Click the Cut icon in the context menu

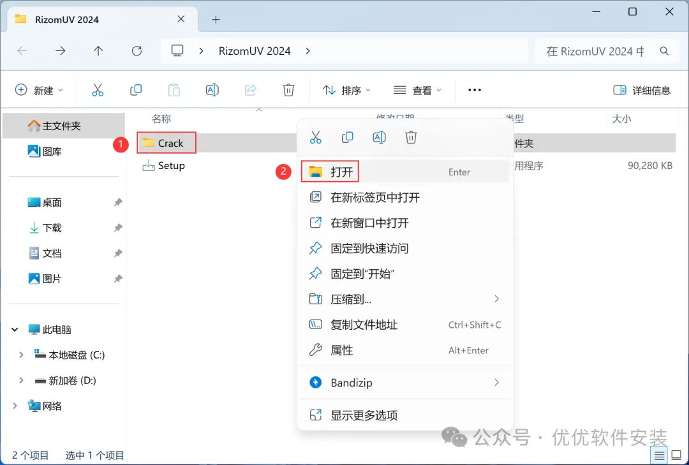(316, 138)
